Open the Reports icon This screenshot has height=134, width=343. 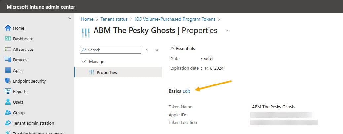(8, 91)
